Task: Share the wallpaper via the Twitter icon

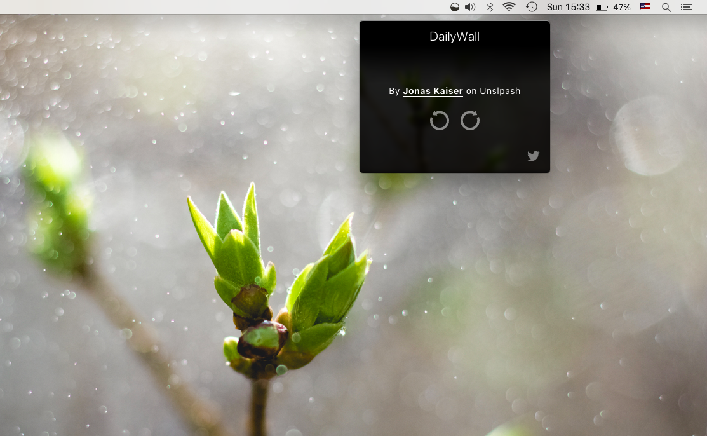Action: (533, 156)
